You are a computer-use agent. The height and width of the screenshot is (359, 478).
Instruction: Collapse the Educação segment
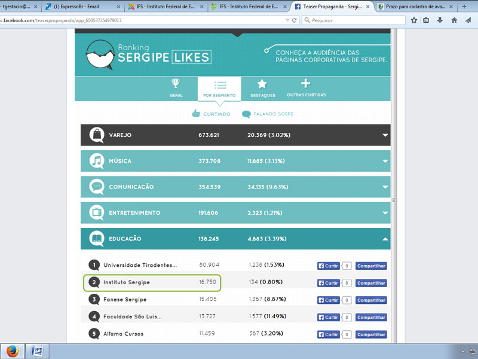pos(385,238)
